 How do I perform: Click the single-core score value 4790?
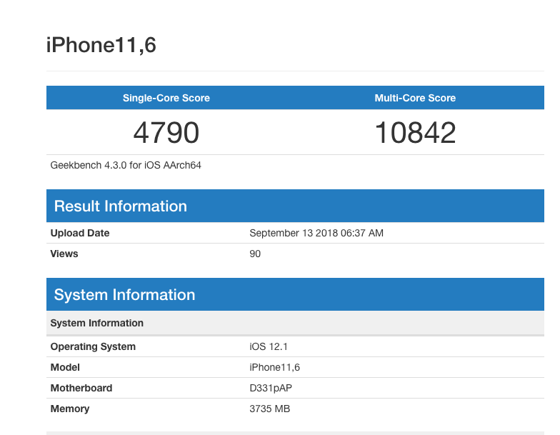(166, 133)
